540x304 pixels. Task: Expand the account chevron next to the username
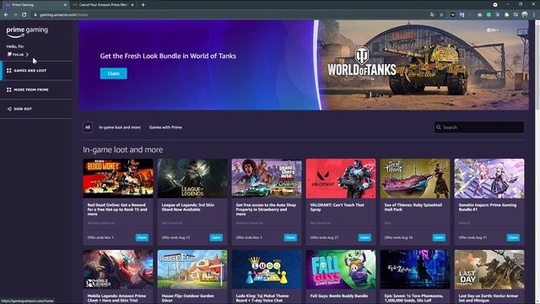tap(27, 54)
